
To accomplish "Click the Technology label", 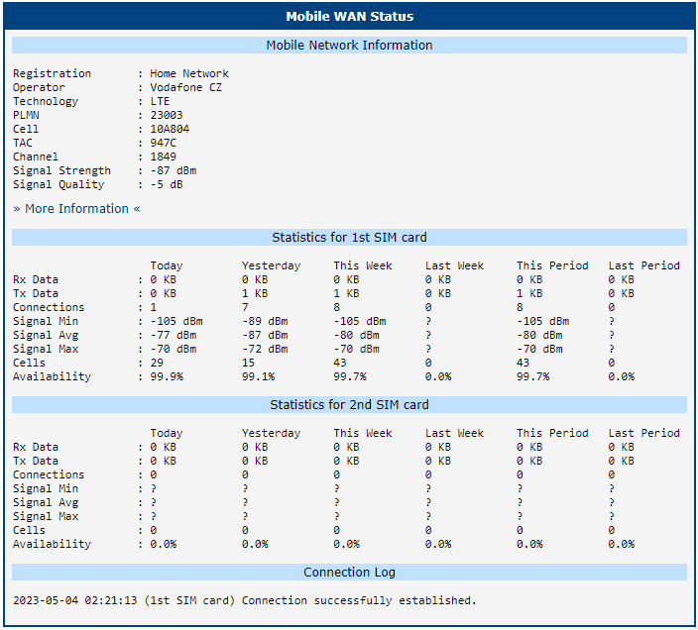I will [46, 101].
